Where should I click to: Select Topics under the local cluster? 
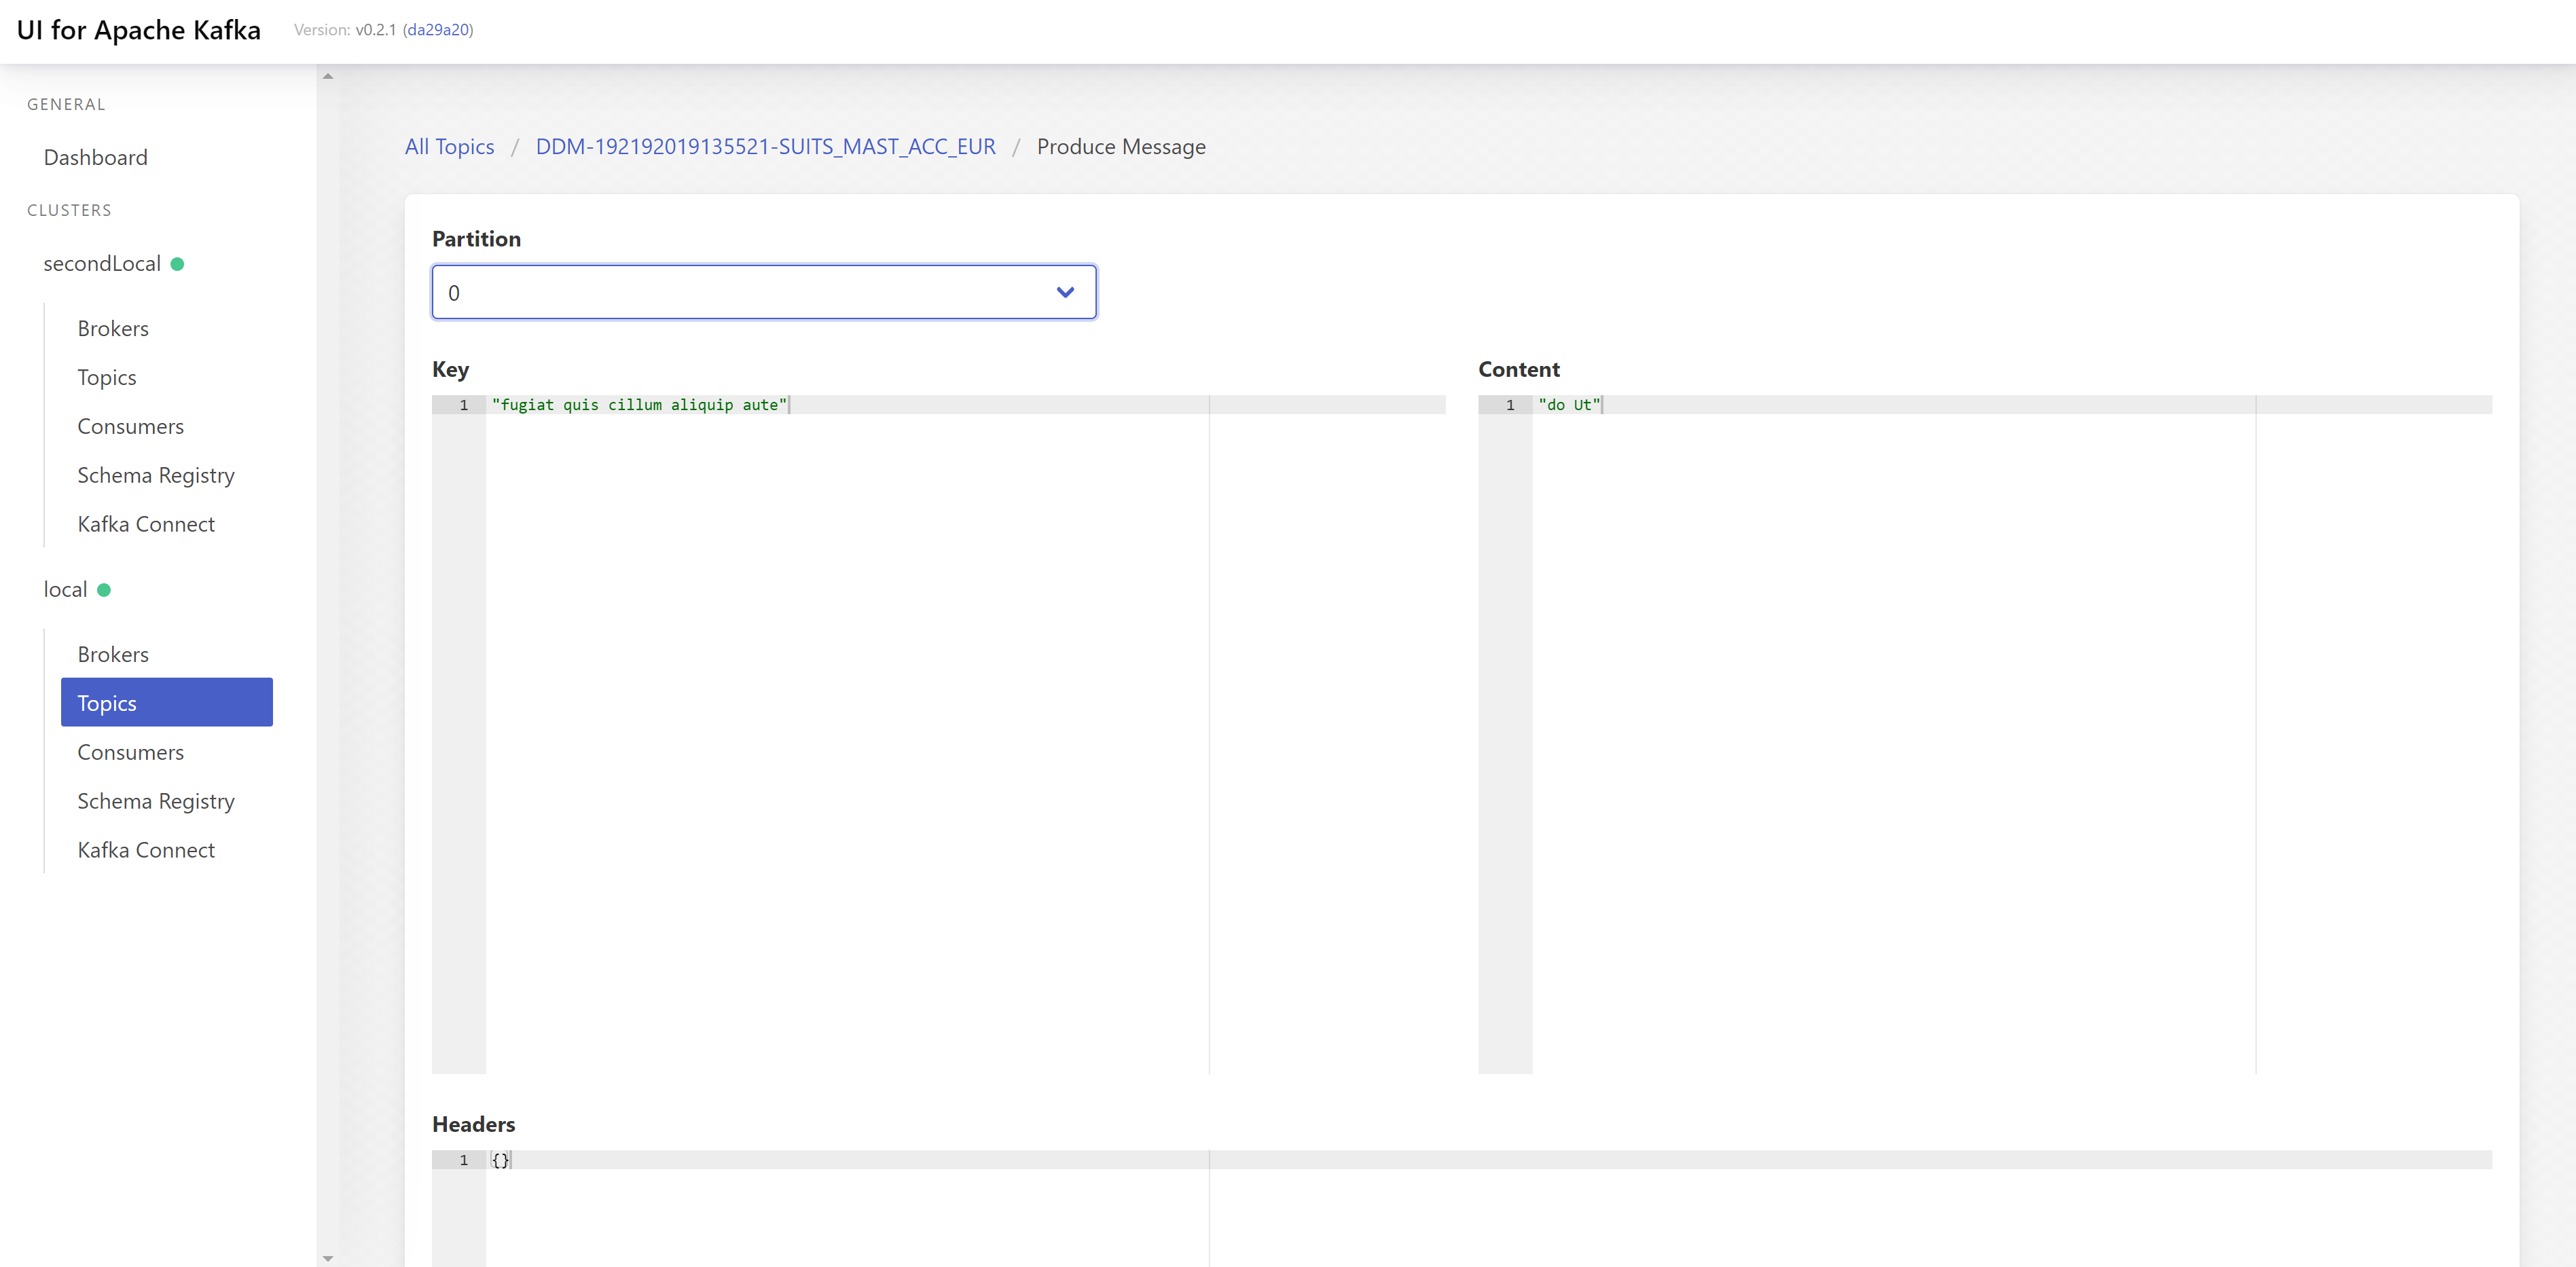(x=106, y=702)
